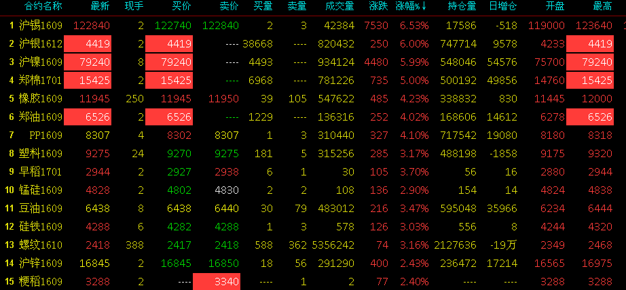This screenshot has width=626, height=290.
Task: Click volume 5356242 for 螺纹1610
Action: [x=333, y=246]
